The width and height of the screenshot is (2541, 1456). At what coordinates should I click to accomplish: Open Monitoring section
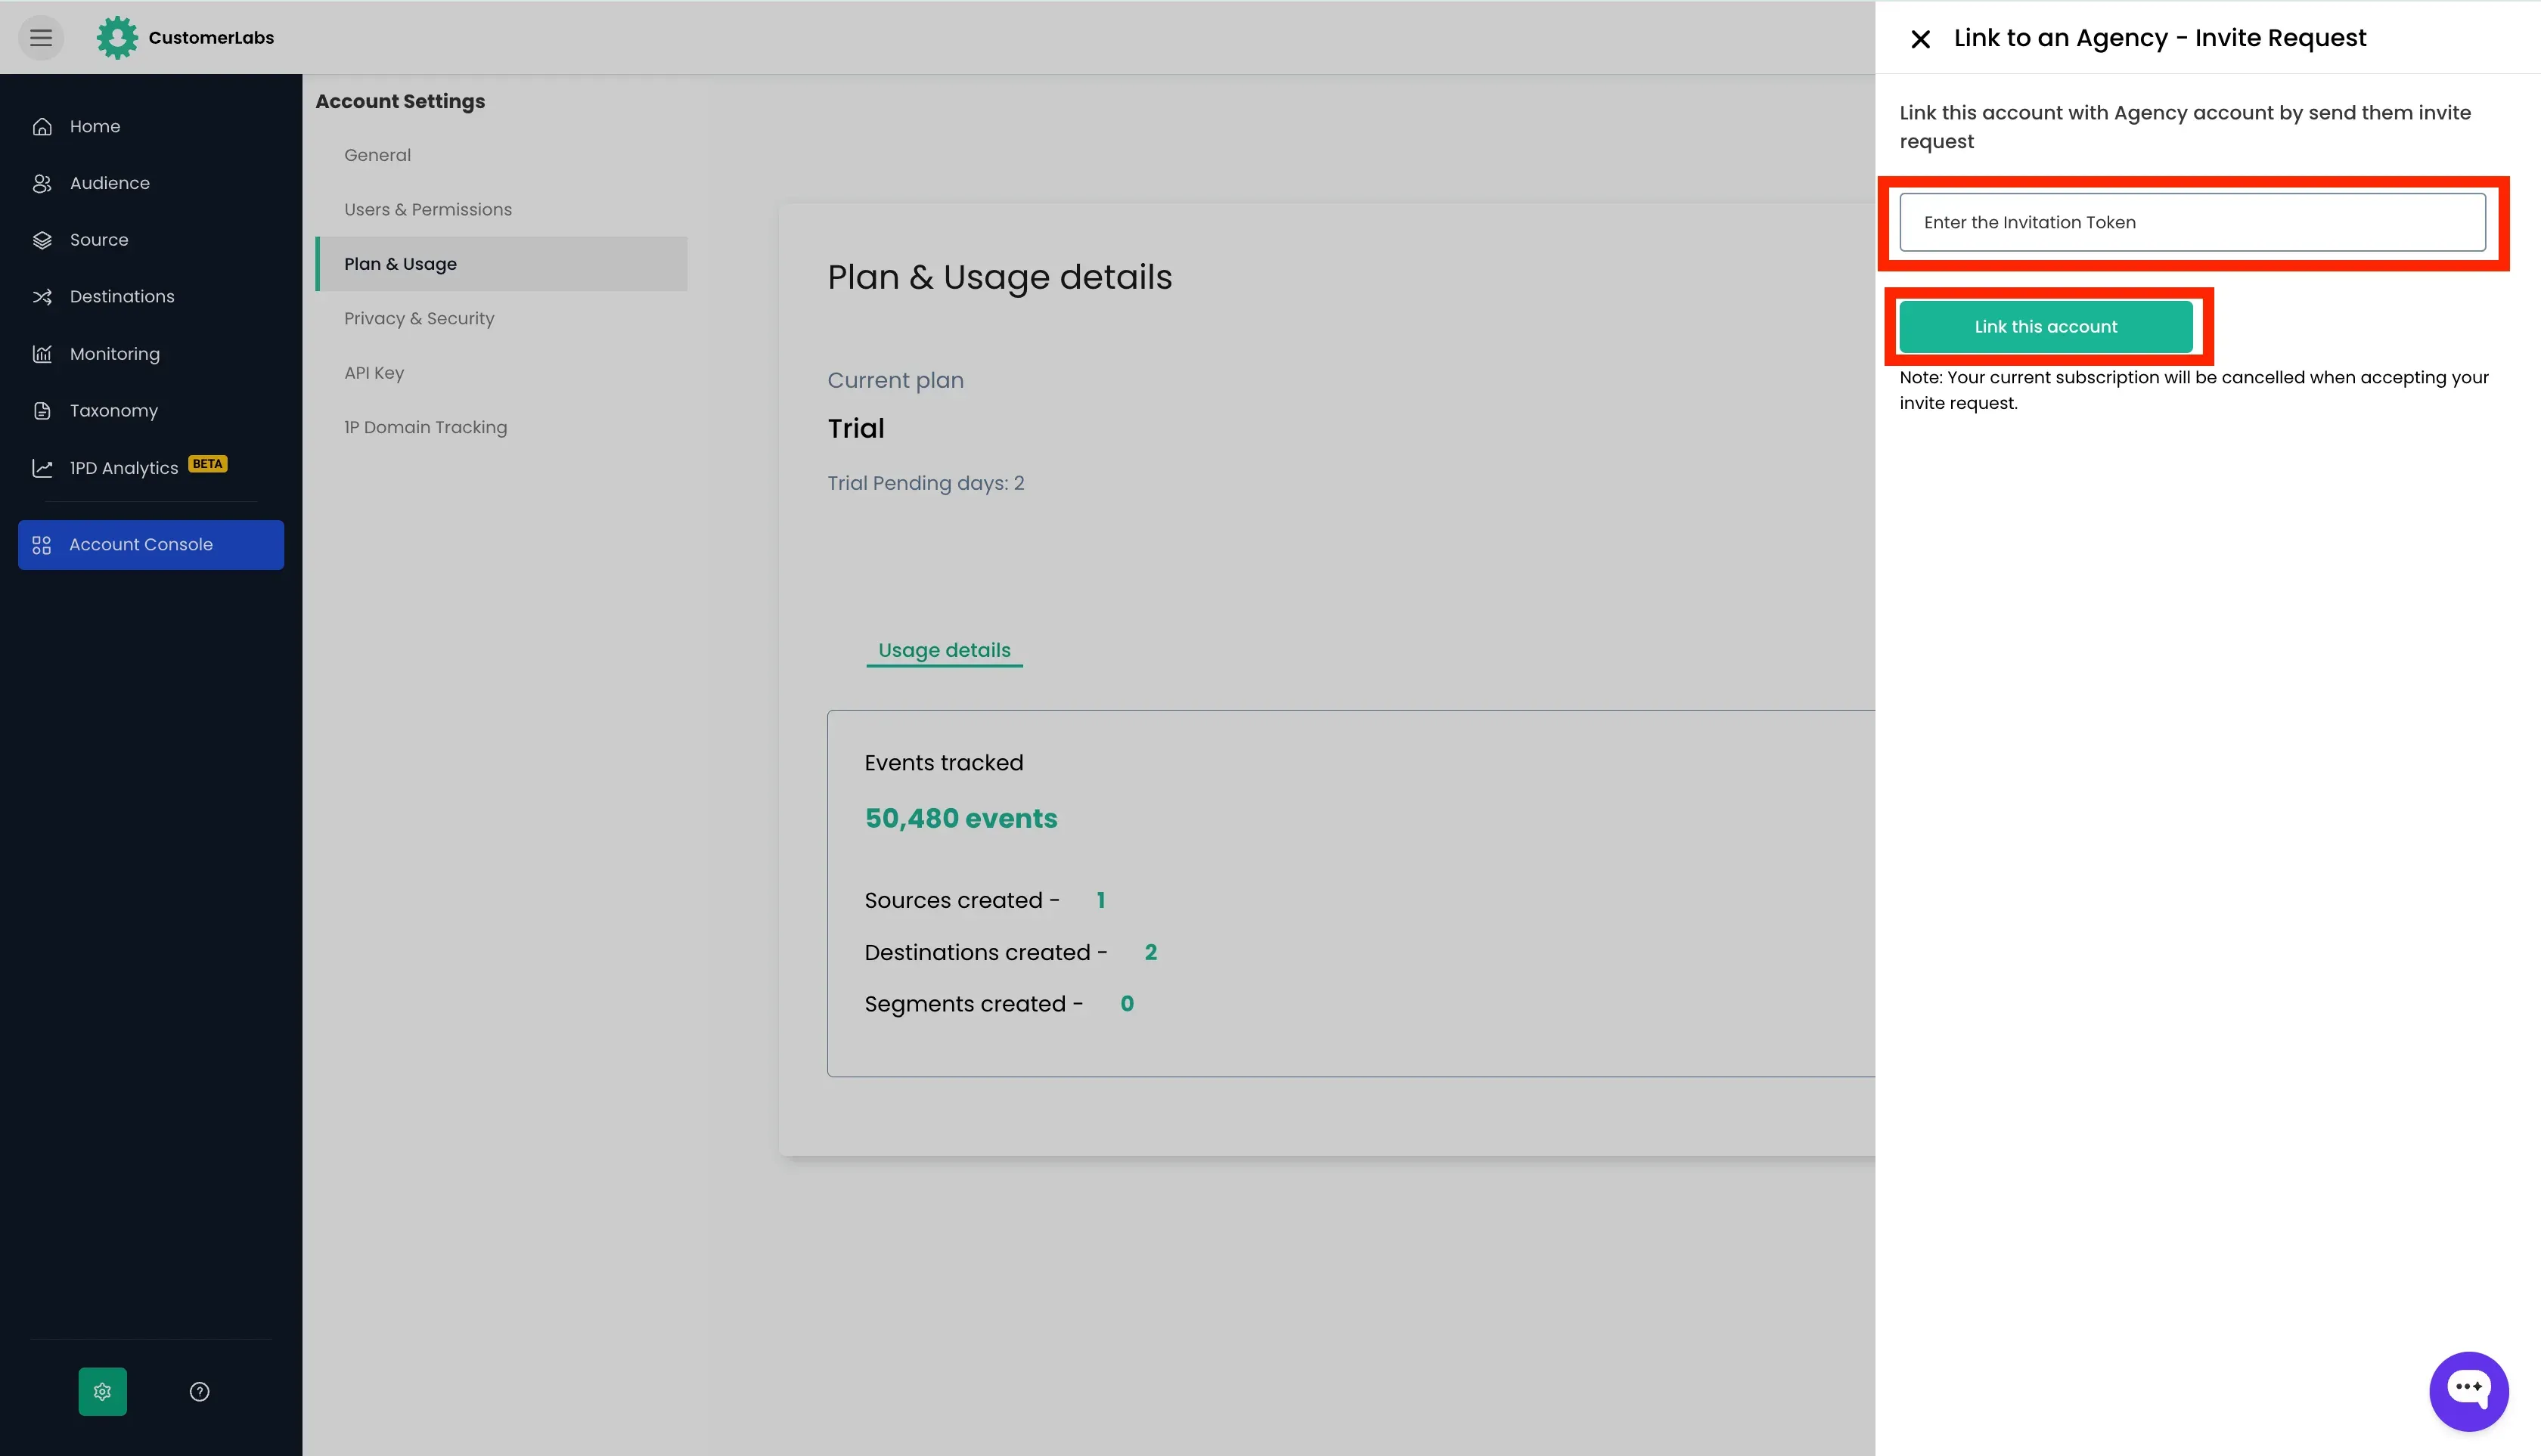[115, 354]
